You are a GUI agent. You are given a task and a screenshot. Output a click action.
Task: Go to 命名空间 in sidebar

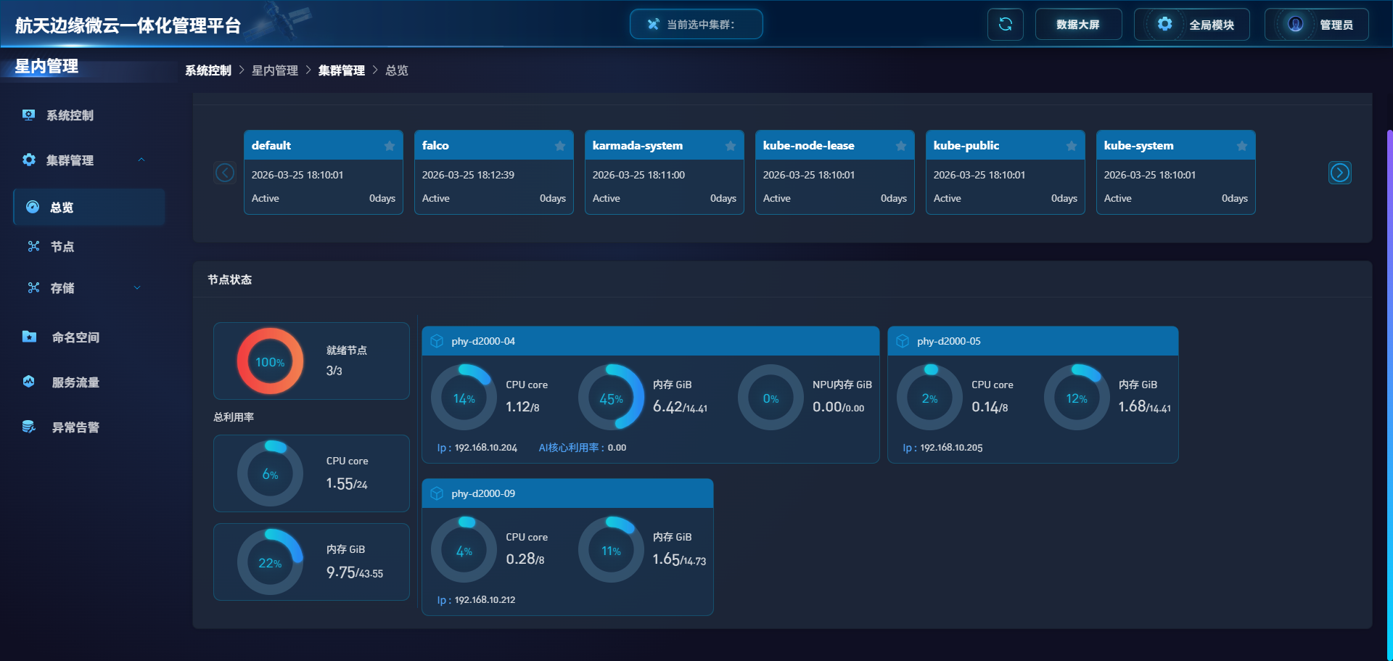point(75,337)
